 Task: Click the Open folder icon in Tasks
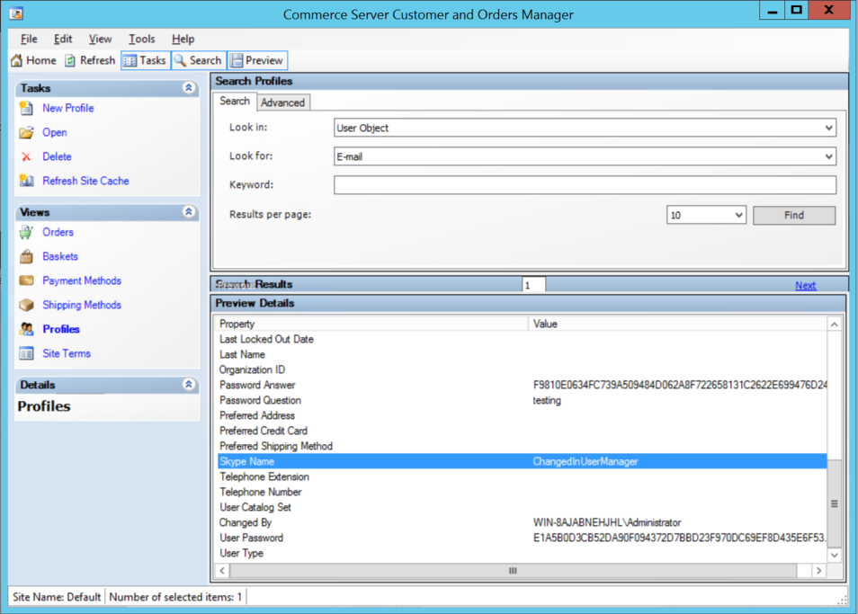(27, 132)
